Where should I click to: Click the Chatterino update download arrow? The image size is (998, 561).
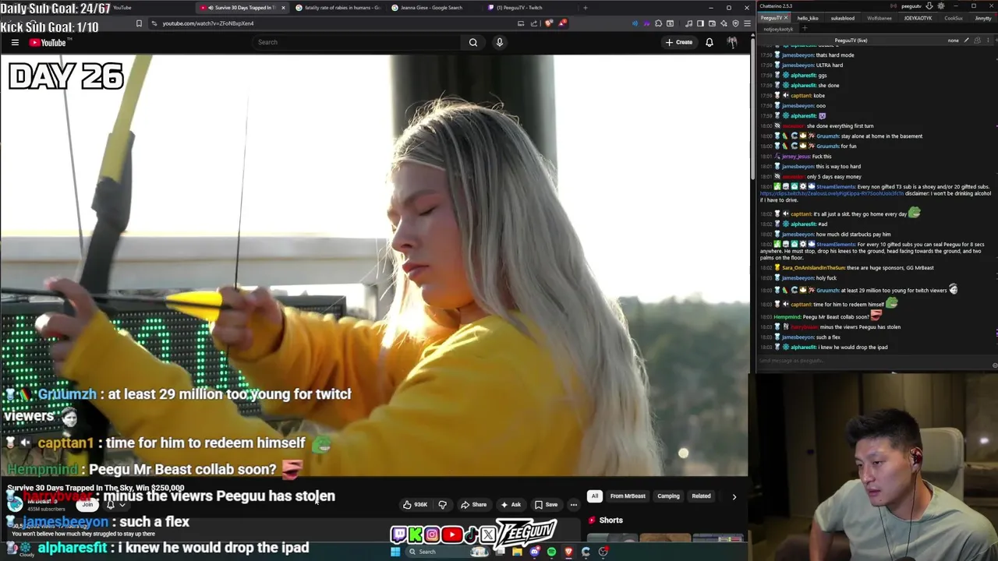point(929,6)
